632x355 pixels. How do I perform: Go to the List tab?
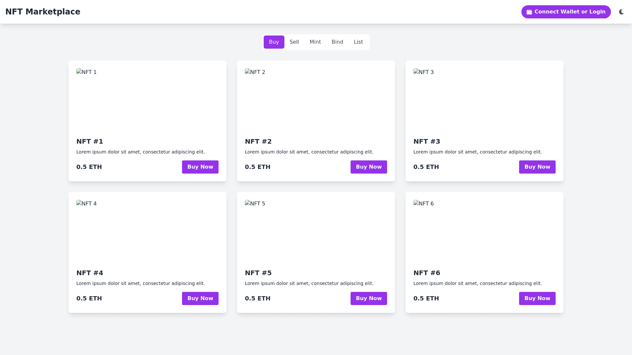[358, 42]
